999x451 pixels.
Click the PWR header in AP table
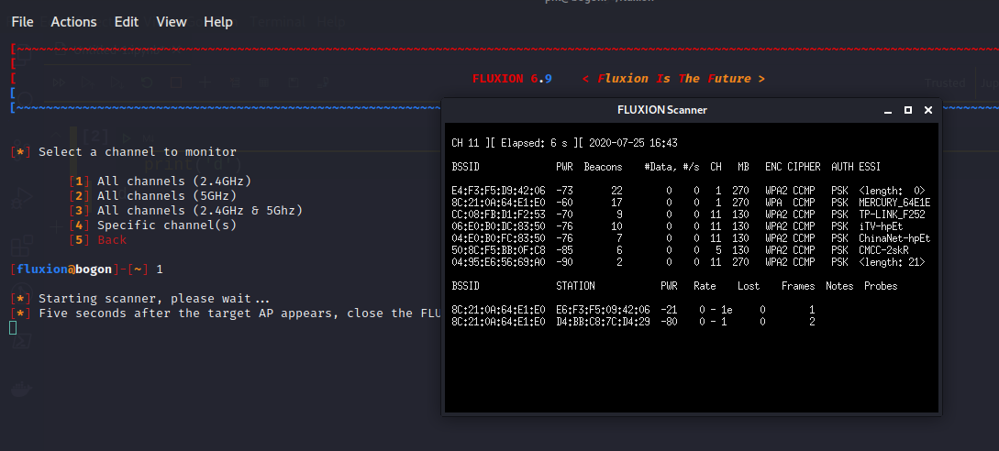tap(564, 167)
